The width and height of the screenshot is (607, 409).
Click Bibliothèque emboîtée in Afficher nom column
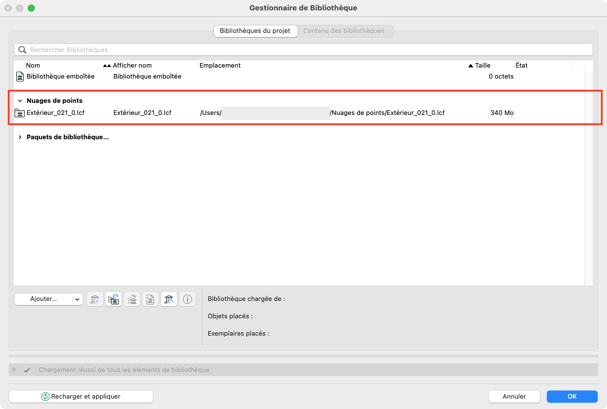click(147, 76)
